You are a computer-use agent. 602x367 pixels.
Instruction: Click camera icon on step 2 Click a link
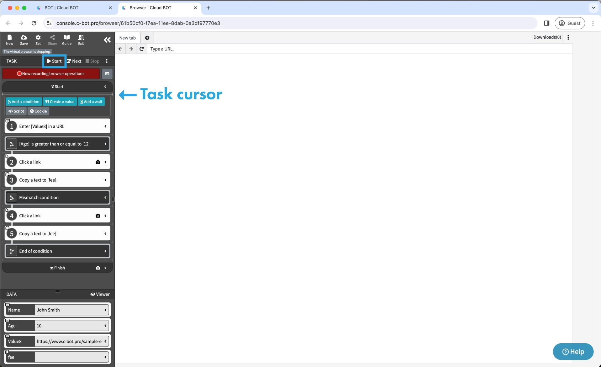coord(98,162)
